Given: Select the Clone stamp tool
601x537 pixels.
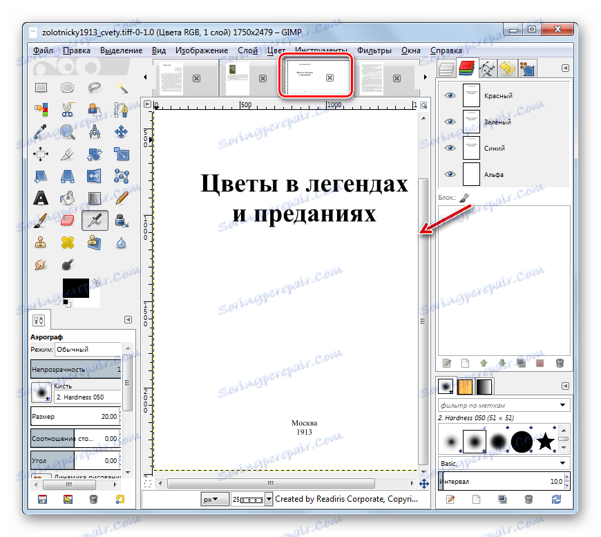Looking at the screenshot, I should [41, 243].
